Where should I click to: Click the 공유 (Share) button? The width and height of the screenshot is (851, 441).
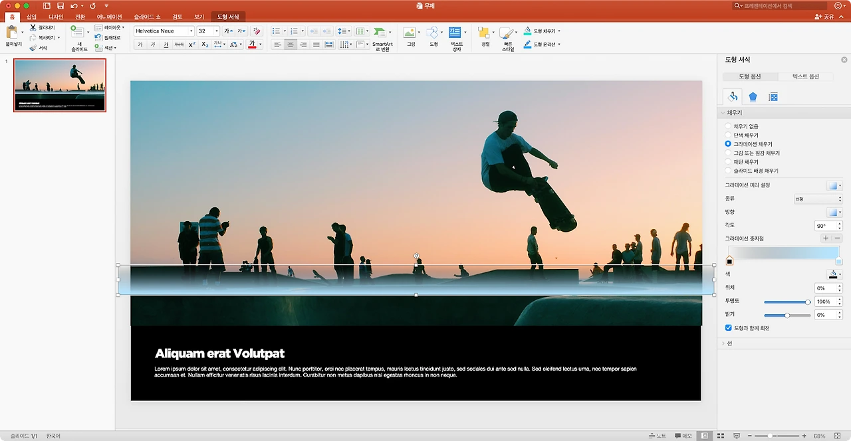click(824, 17)
